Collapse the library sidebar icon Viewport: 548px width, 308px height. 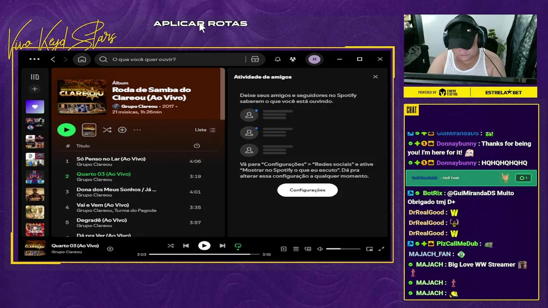click(35, 77)
